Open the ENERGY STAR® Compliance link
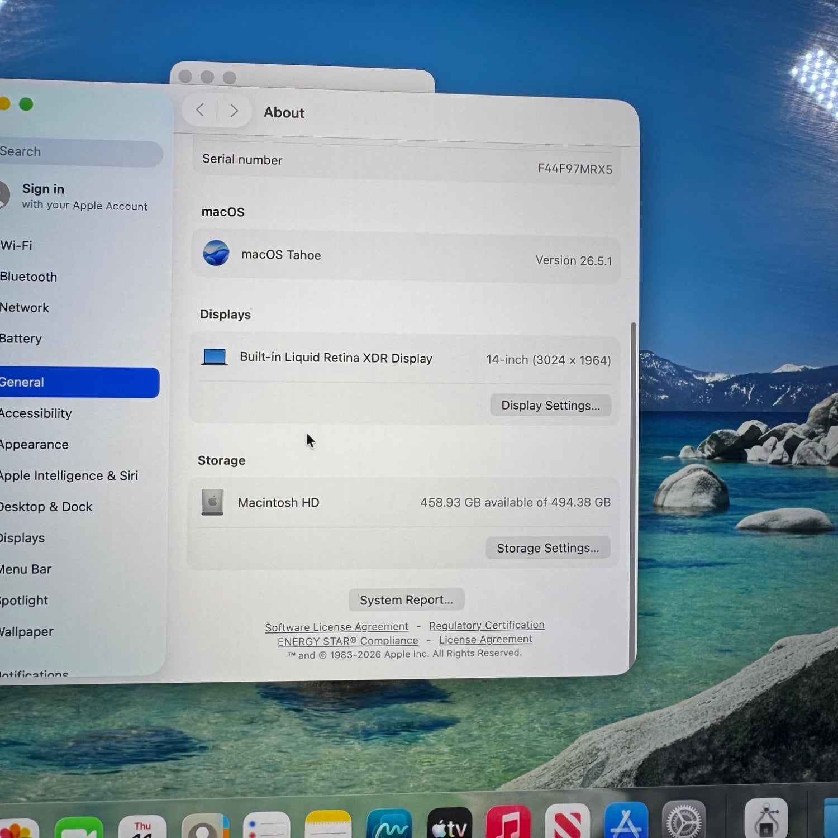The height and width of the screenshot is (838, 838). 347,641
